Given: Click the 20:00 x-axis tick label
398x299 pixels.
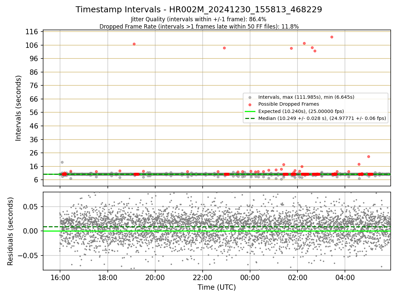Looking at the screenshot, I should pos(155,277).
